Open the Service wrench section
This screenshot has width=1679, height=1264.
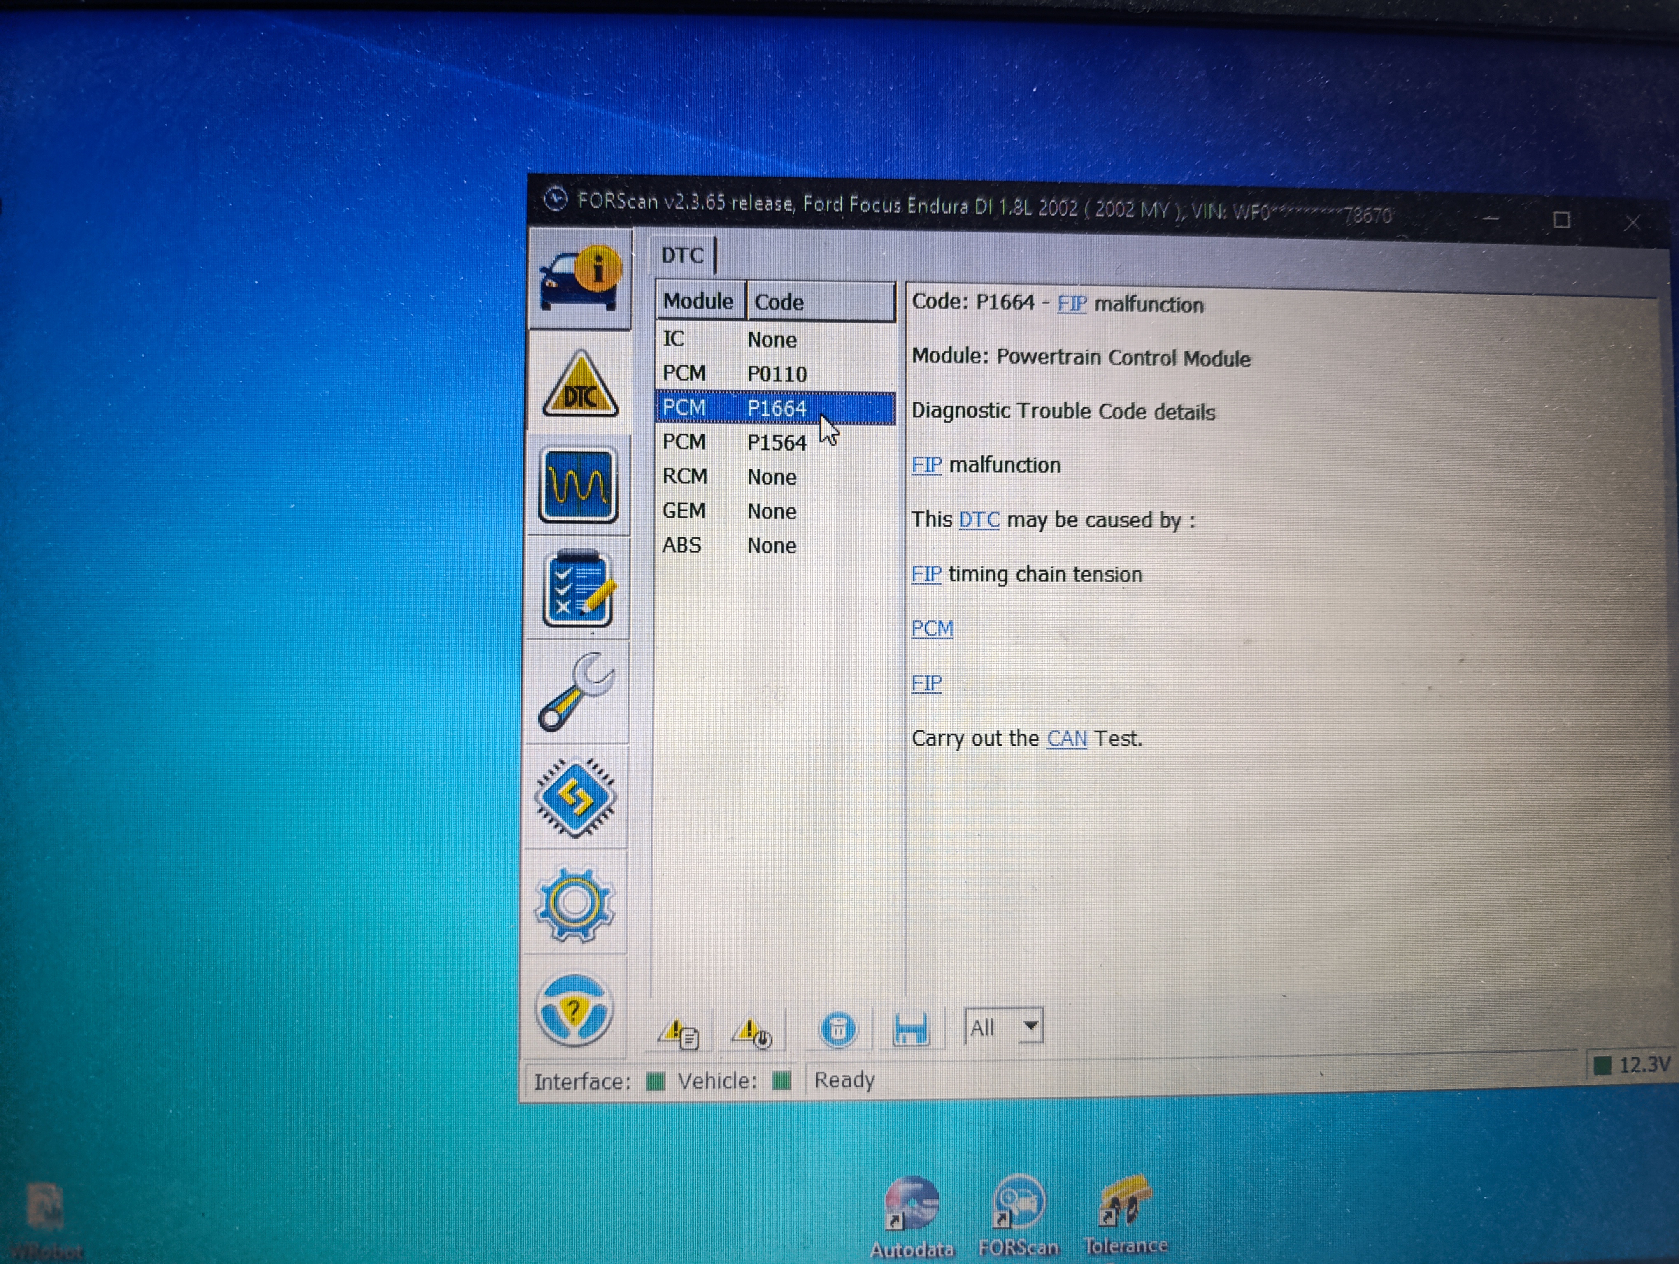[576, 692]
